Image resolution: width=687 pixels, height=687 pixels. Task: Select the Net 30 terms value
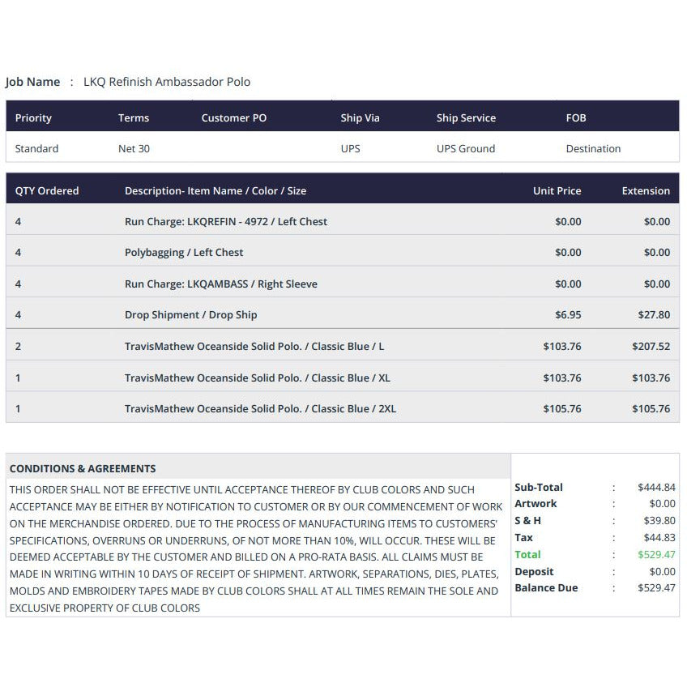point(134,148)
